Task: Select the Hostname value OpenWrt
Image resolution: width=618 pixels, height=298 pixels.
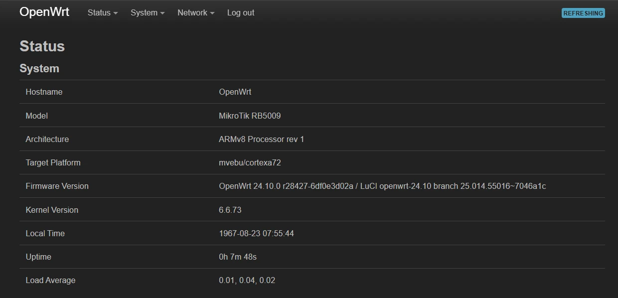Action: point(235,92)
